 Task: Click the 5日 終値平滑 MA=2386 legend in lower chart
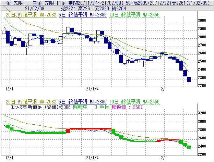coord(83,102)
